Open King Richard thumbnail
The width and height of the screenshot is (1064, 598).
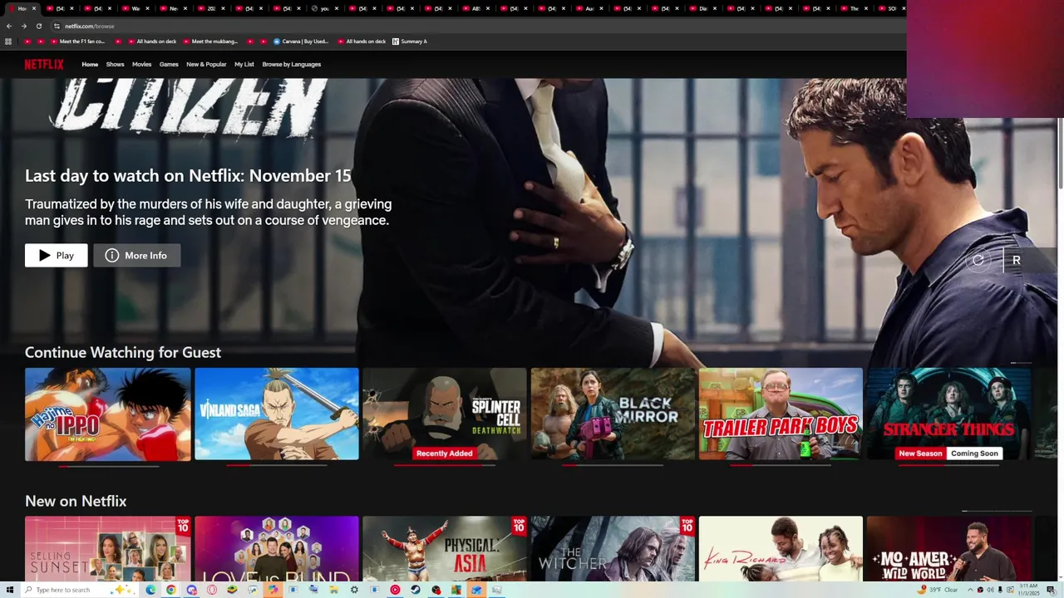tap(781, 549)
